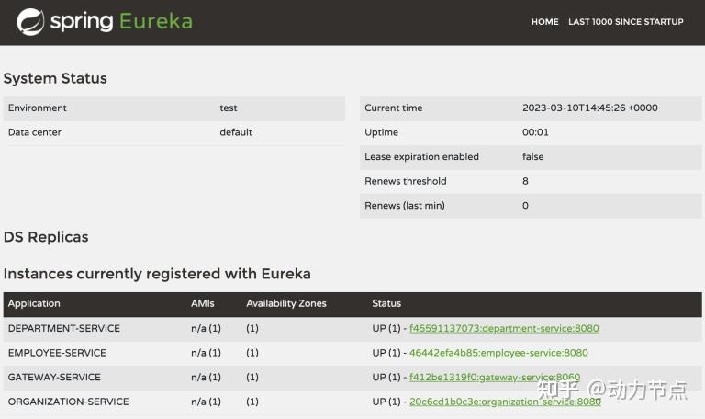
Task: Open the 20c6cd1b0c3e:organization-service instance link
Action: click(505, 402)
